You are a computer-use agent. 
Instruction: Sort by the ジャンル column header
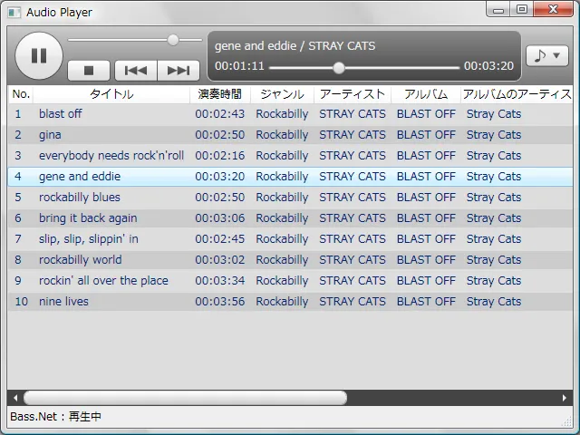(x=282, y=94)
